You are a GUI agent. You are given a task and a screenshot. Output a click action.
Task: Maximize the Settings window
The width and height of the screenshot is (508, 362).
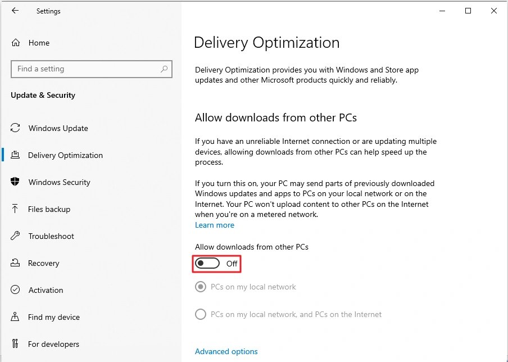click(x=468, y=11)
